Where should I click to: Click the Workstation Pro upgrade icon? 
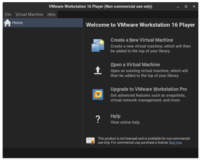pos(98,95)
